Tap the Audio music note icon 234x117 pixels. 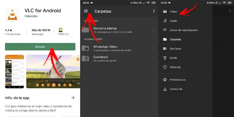[165, 21]
